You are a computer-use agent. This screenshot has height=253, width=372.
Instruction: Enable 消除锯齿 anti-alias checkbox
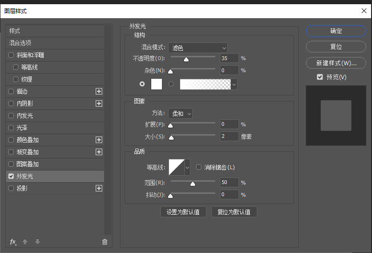pyautogui.click(x=199, y=167)
